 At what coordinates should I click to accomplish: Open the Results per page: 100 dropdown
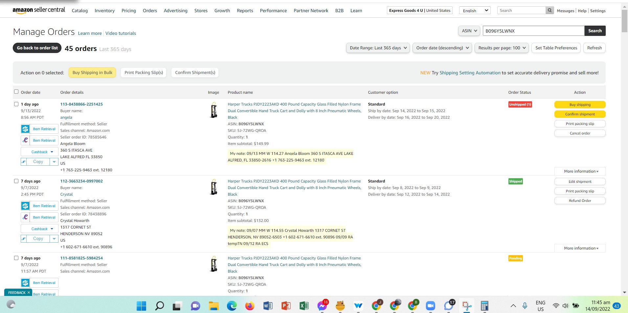pos(502,48)
